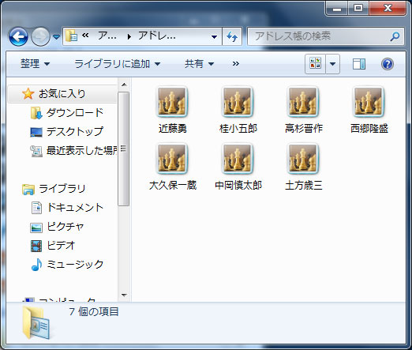412x350 pixels.
Task: Click the ア... breadcrumb segment
Action: point(107,36)
